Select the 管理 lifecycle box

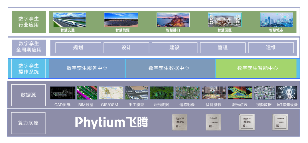click(223, 48)
